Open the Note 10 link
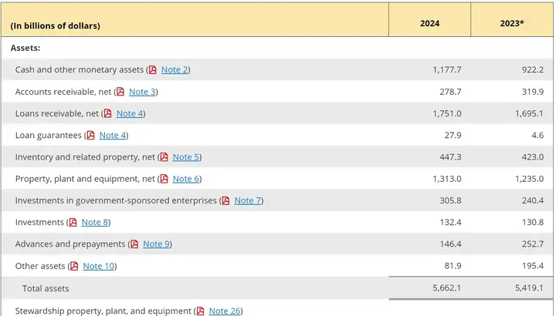The image size is (556, 316). pyautogui.click(x=99, y=266)
